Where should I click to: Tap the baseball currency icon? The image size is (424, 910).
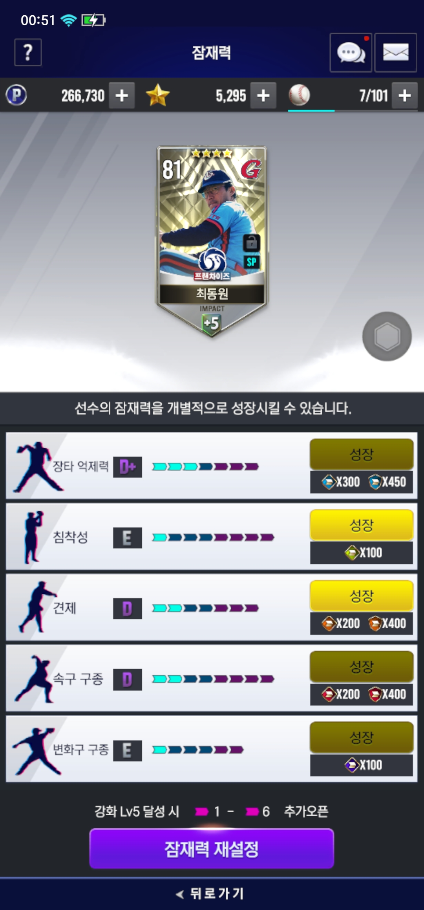point(299,95)
